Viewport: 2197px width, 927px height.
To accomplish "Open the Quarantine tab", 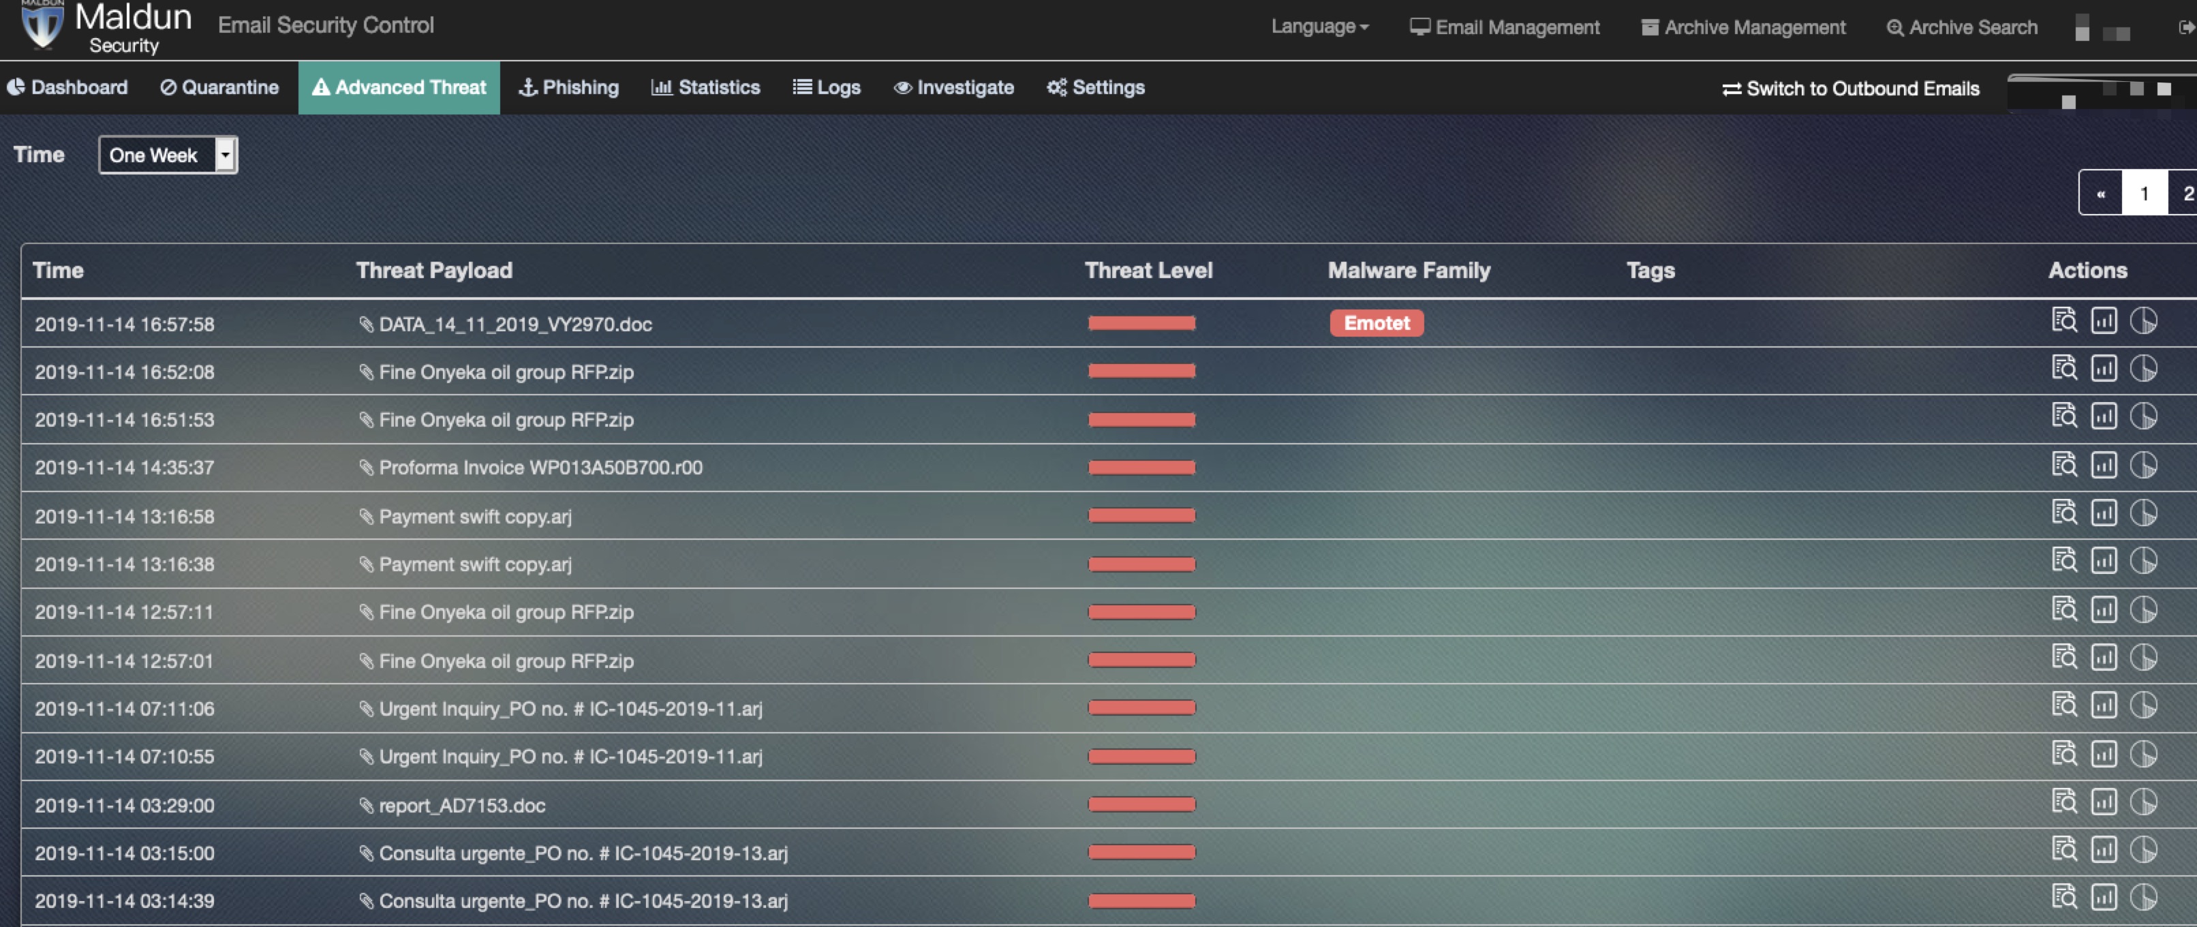I will pos(219,88).
